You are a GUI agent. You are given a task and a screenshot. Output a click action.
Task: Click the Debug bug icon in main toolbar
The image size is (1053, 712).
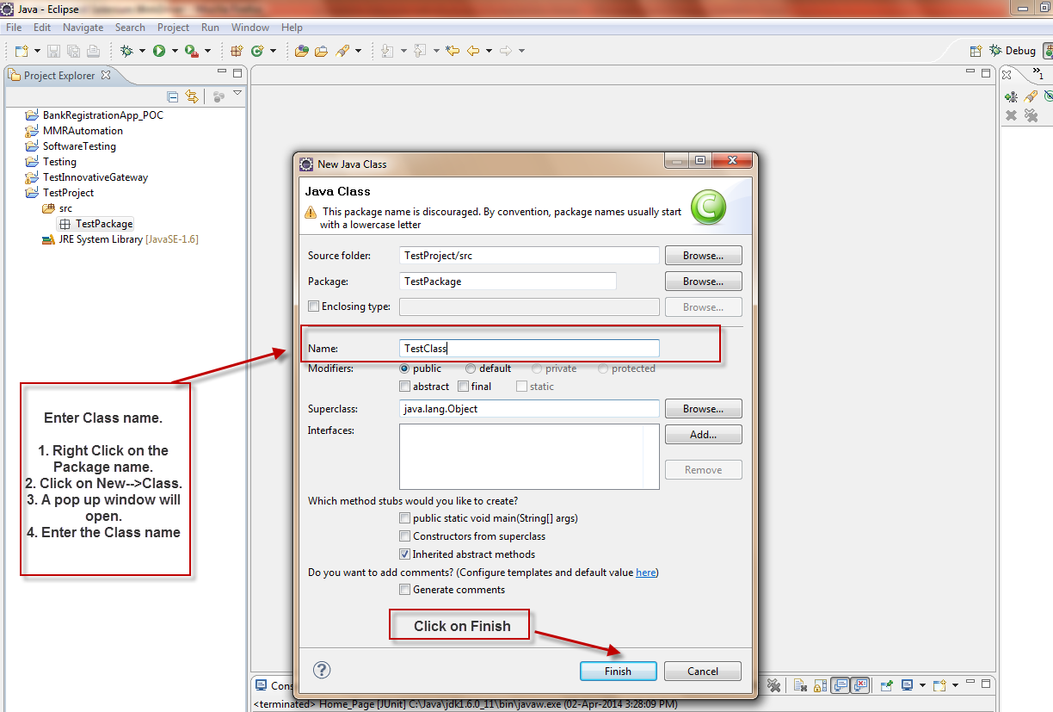[x=126, y=51]
